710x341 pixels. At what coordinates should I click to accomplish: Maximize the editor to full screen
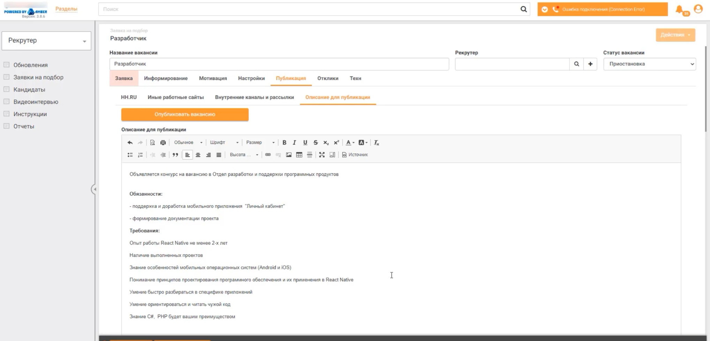point(322,155)
